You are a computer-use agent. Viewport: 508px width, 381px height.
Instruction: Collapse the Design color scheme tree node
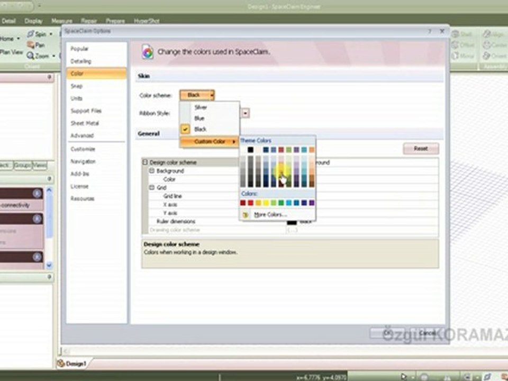(145, 162)
